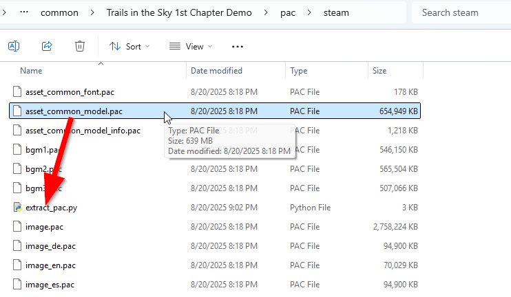Click the 70,029 KB size value

click(x=401, y=265)
